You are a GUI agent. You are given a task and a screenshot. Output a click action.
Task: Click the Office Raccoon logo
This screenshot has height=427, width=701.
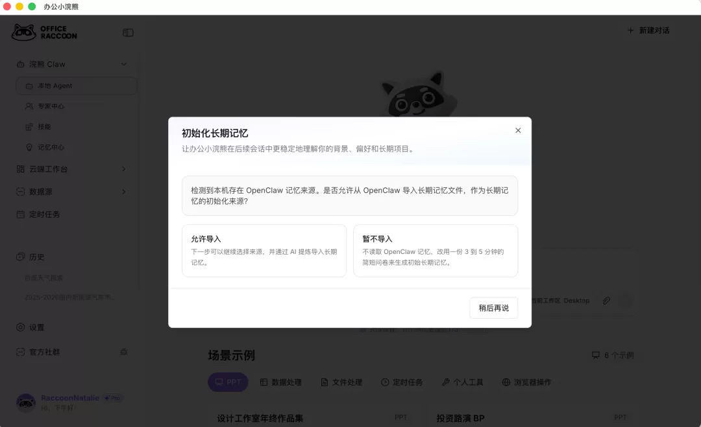(44, 32)
